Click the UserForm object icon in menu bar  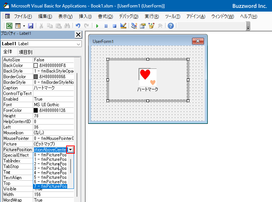(7, 16)
